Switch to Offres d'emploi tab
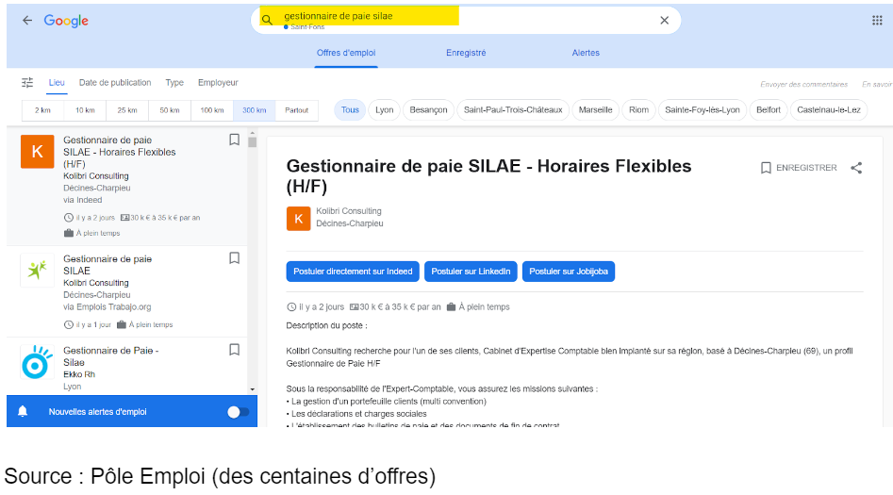This screenshot has height=495, width=893. point(346,53)
